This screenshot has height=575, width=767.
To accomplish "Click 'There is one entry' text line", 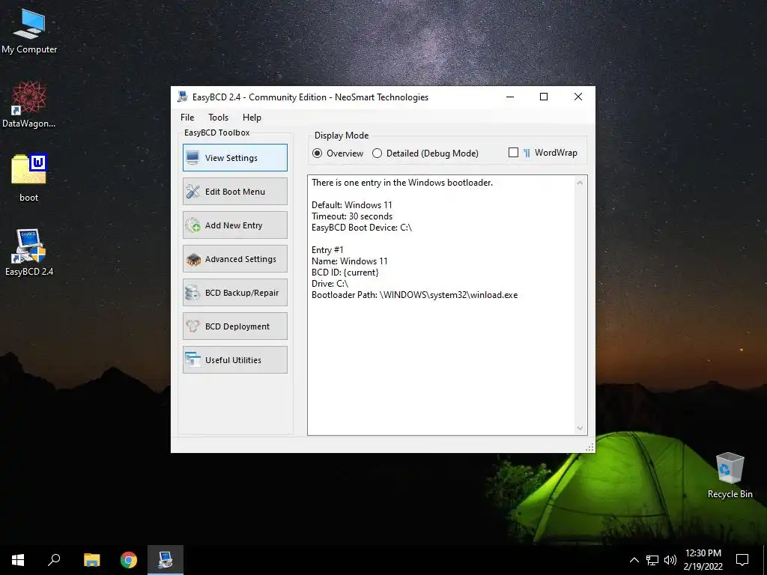I will pos(402,183).
